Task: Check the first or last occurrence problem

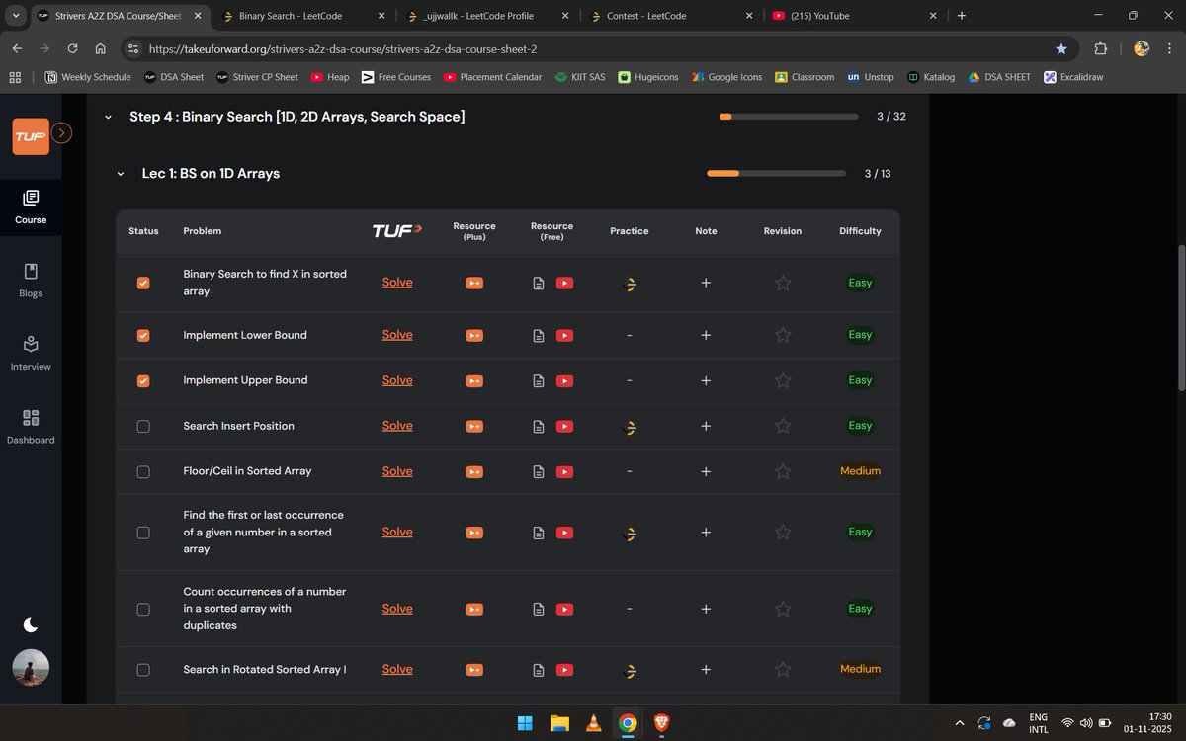Action: pos(143,533)
